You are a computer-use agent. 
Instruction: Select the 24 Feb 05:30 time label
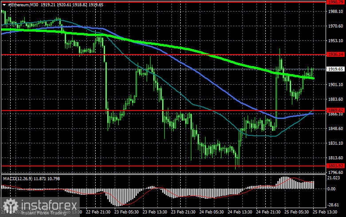[212, 212]
